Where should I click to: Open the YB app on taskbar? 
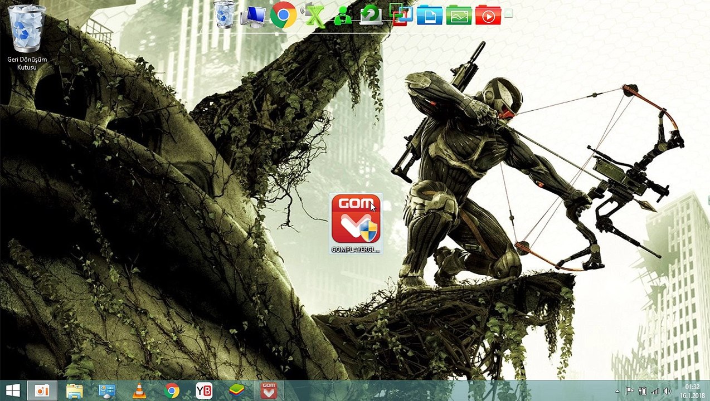[204, 391]
